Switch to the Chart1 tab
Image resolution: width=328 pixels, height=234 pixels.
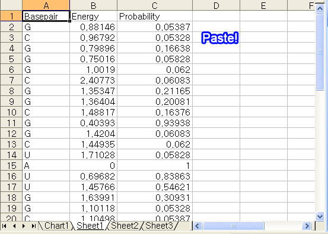[x=56, y=226]
